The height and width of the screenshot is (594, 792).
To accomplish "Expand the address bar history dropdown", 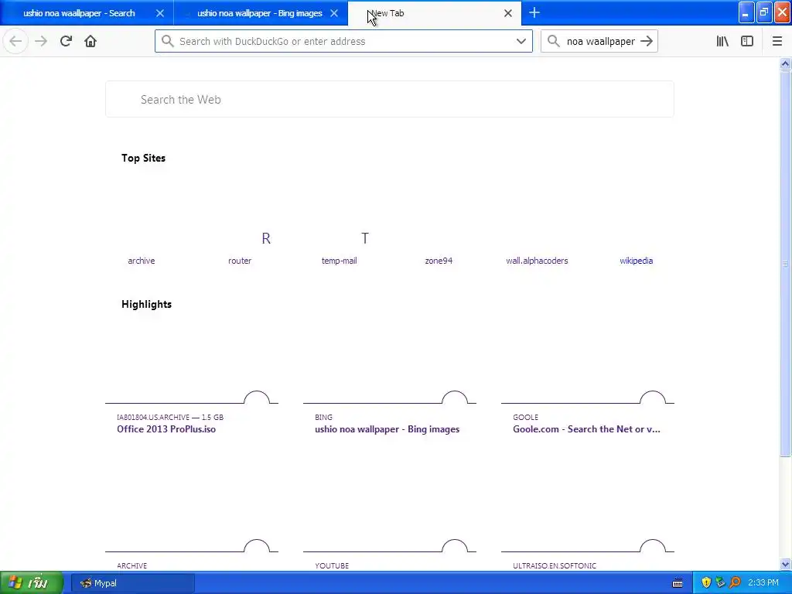I will (x=521, y=41).
